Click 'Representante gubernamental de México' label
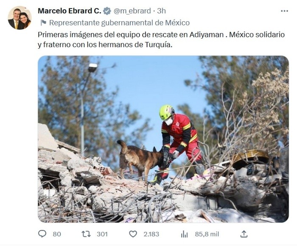The width and height of the screenshot is (297, 246). 119,23
